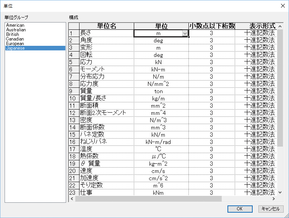Click horizontal scrollbar left arrow
The height and width of the screenshot is (218, 289).
72,199
